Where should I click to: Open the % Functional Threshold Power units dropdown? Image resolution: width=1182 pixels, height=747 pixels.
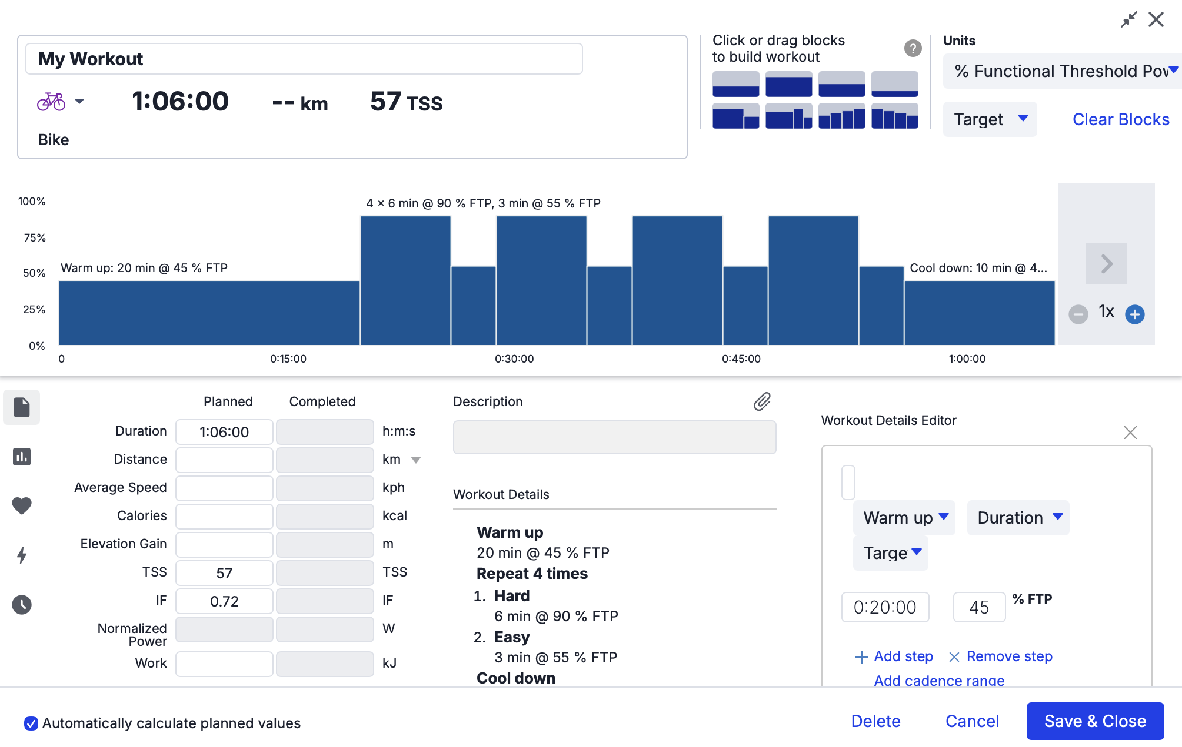1063,71
